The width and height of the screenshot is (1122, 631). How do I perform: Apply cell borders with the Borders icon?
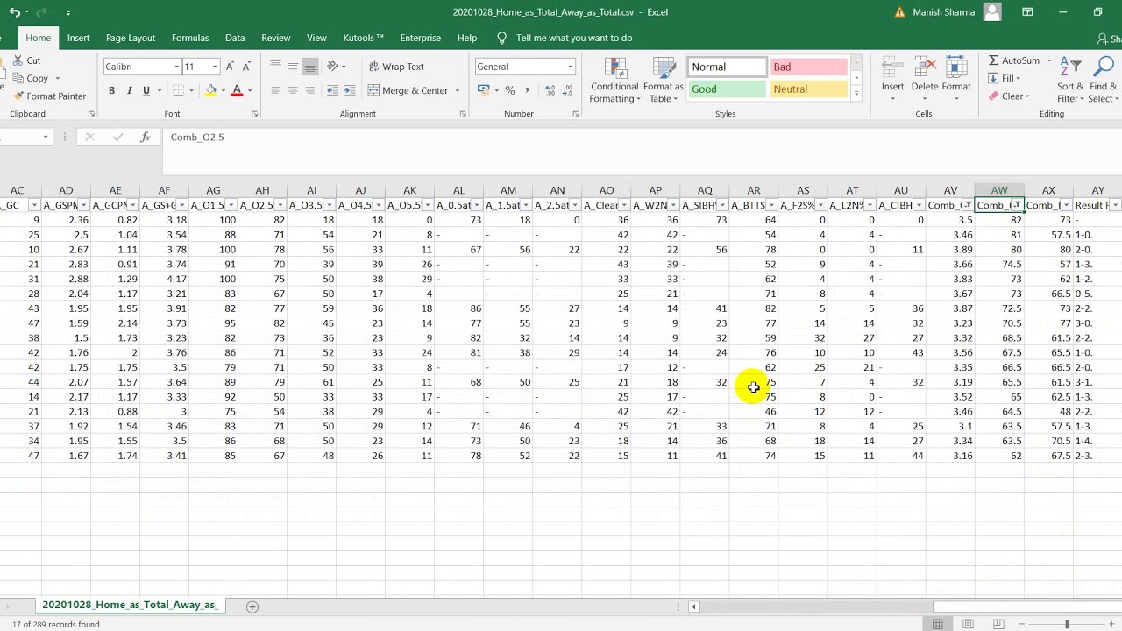tap(179, 90)
